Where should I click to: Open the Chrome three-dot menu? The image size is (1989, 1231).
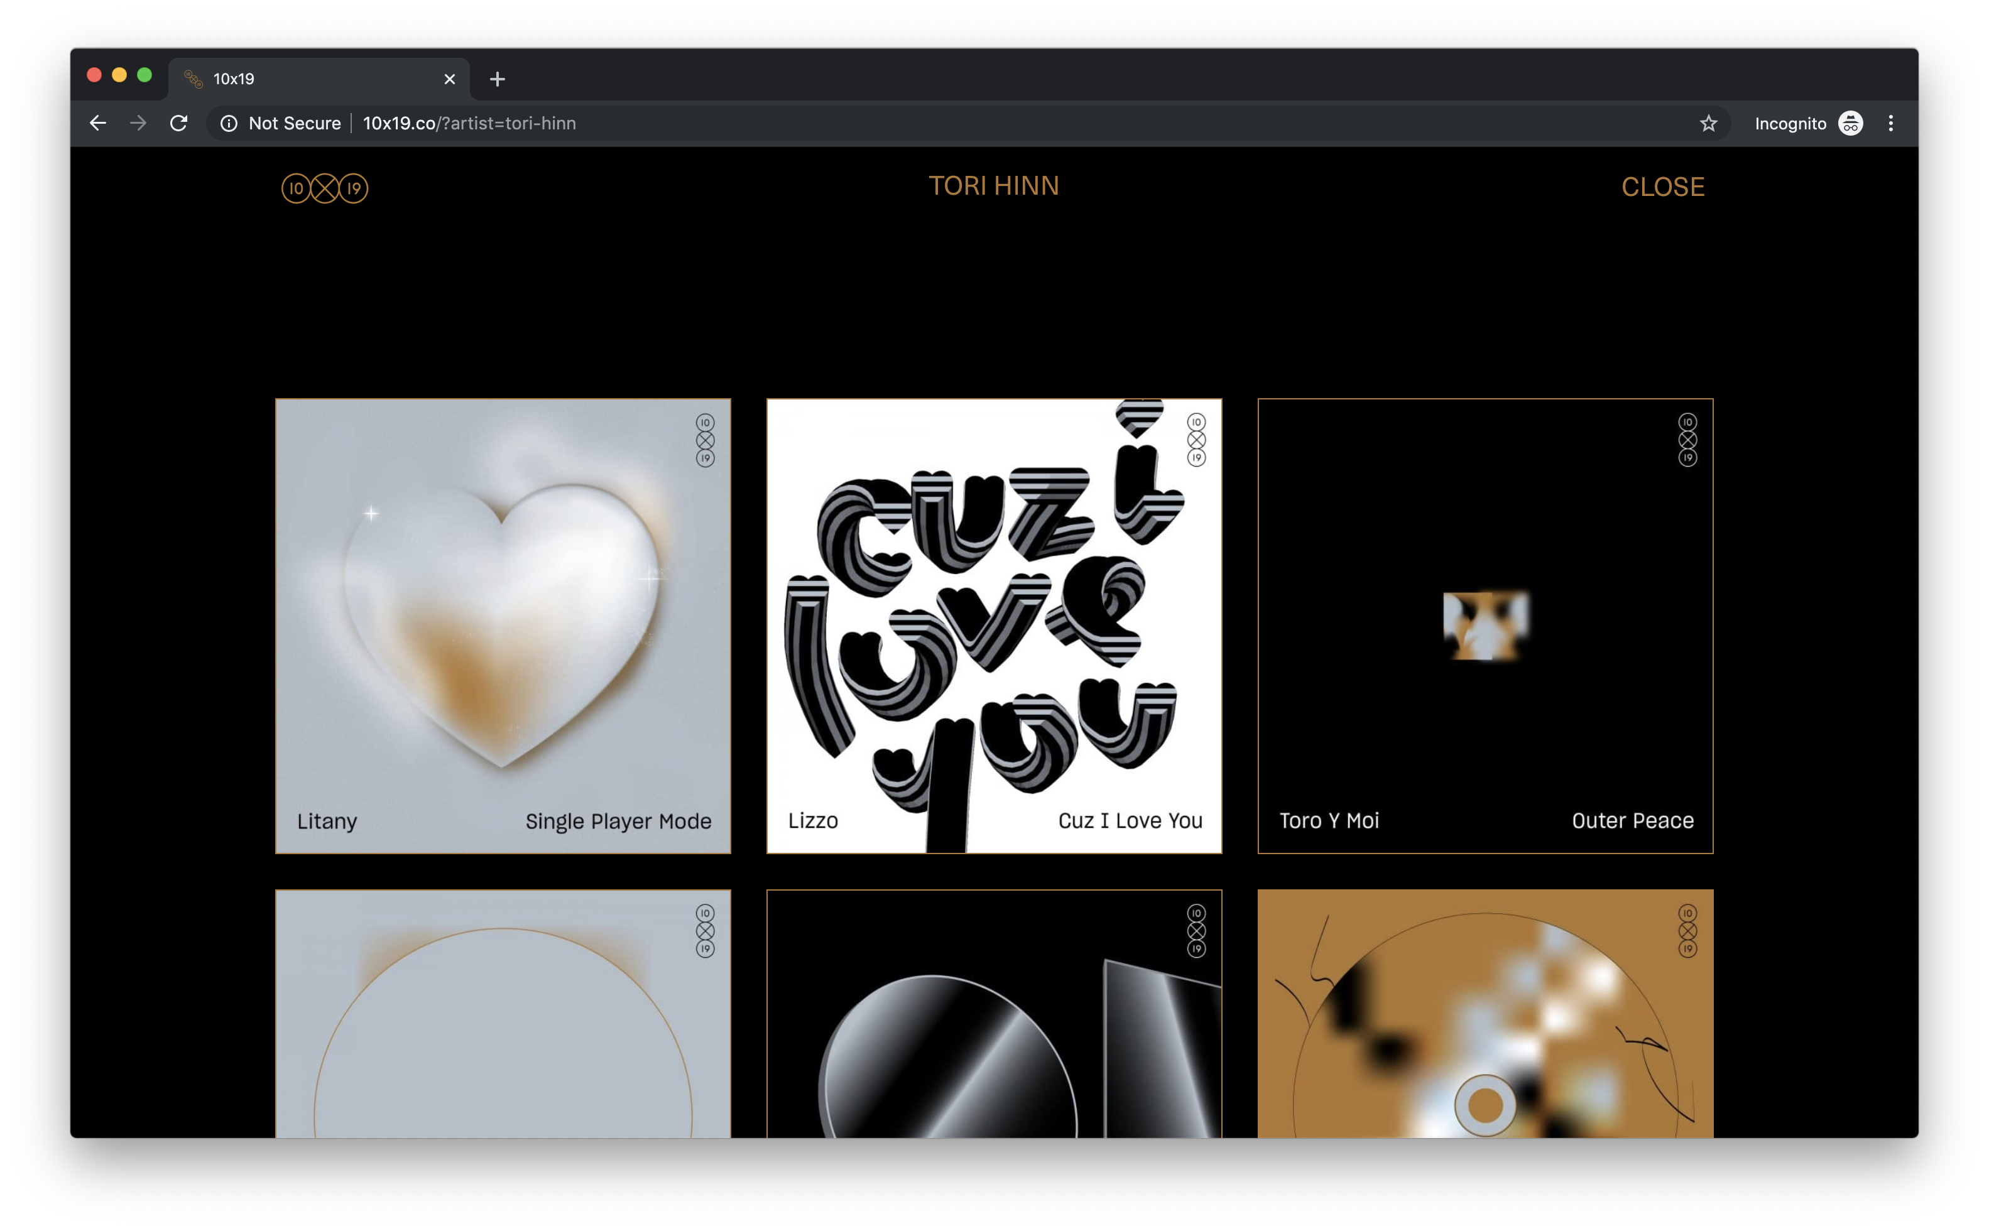click(x=1890, y=123)
